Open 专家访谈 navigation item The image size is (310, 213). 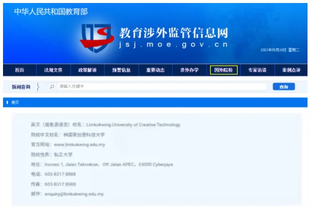(257, 70)
